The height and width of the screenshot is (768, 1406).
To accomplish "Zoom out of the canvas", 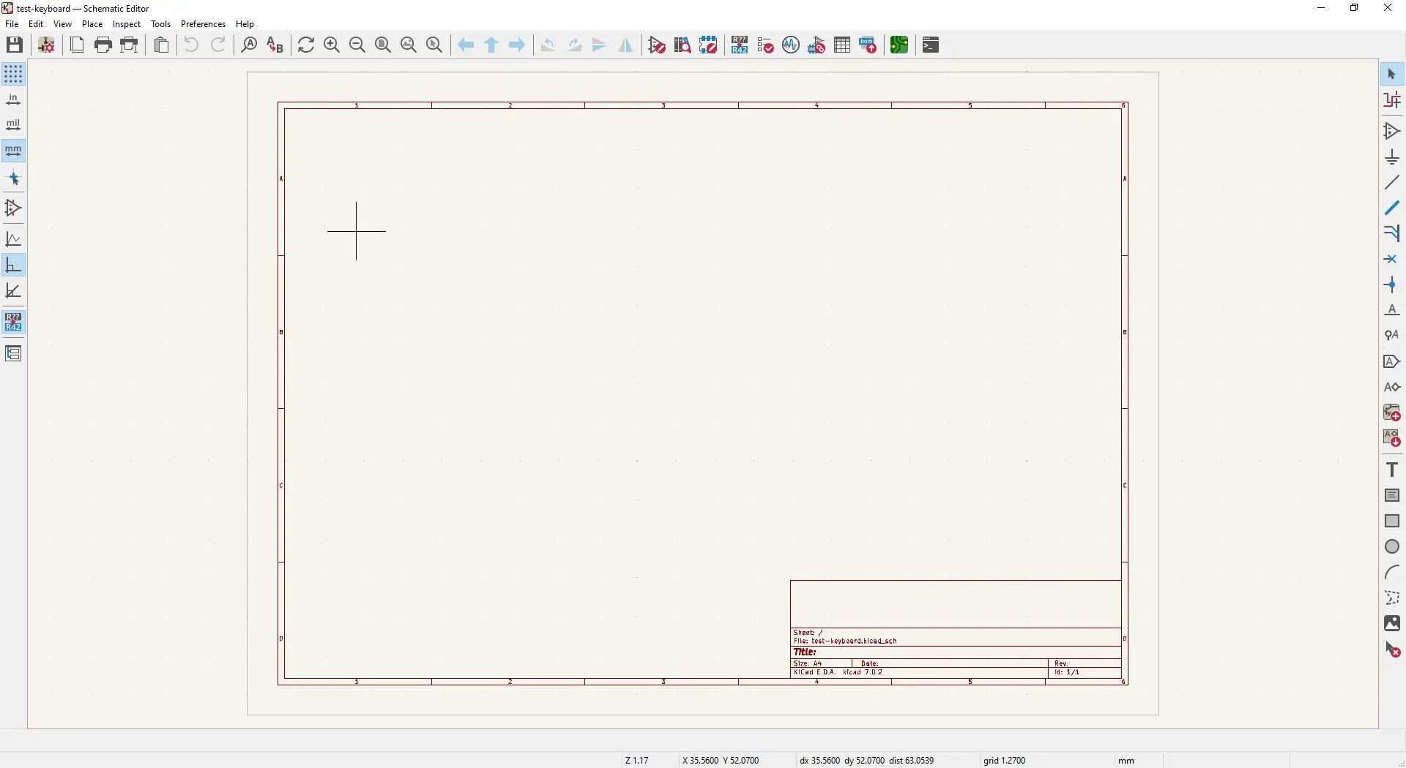I will coord(359,45).
